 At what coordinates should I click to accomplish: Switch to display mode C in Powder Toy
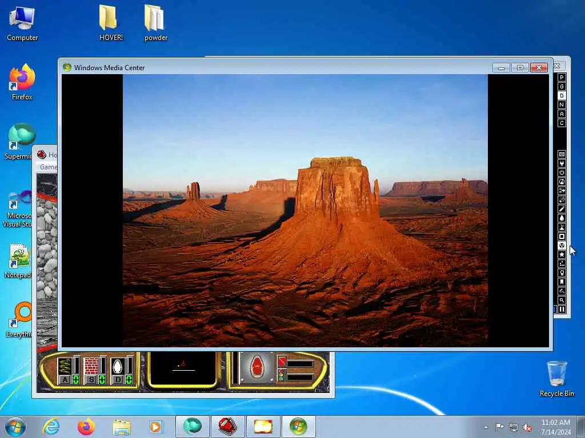coord(562,123)
